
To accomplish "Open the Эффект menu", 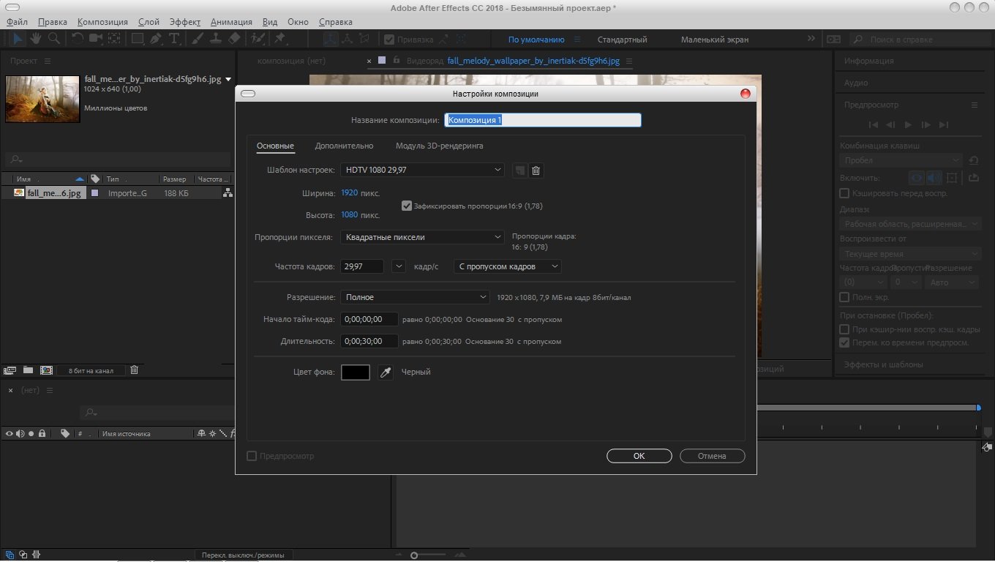I will [x=184, y=22].
